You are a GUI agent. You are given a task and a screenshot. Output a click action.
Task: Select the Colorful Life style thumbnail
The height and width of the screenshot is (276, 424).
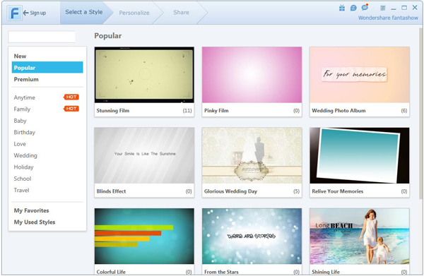(144, 236)
